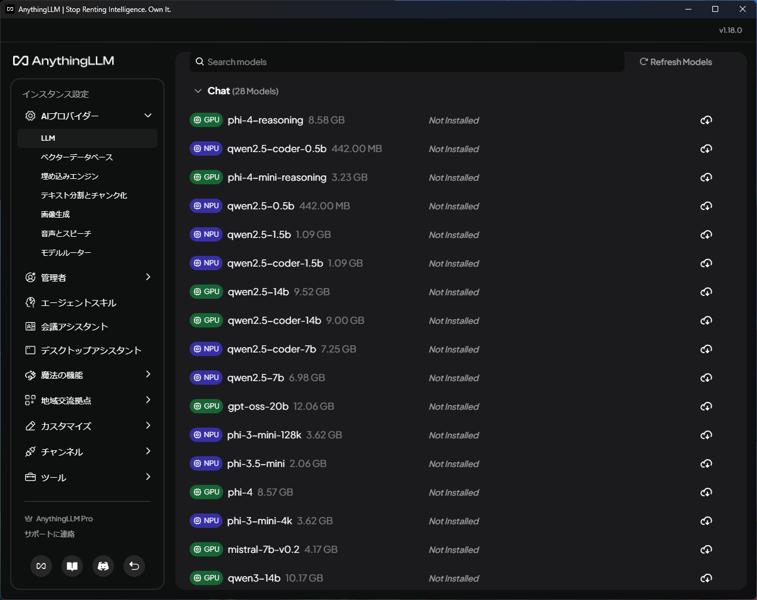Click the AnythingLLM logo button at sidebar bottom
757x600 pixels.
tap(41, 566)
